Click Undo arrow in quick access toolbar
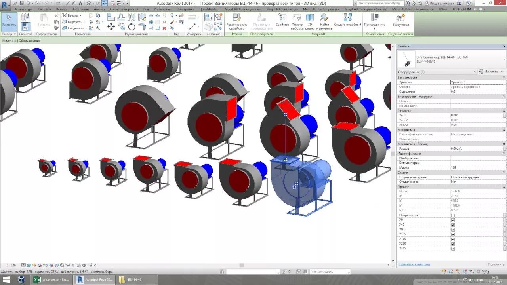The width and height of the screenshot is (507, 285). [x=37, y=3]
